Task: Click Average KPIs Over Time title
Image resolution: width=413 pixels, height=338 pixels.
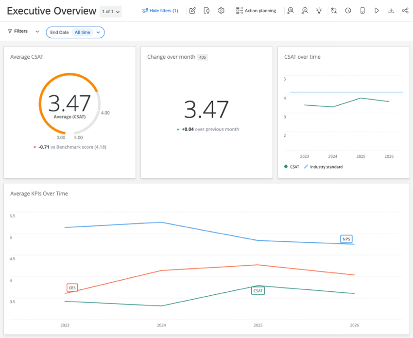Action: (39, 193)
